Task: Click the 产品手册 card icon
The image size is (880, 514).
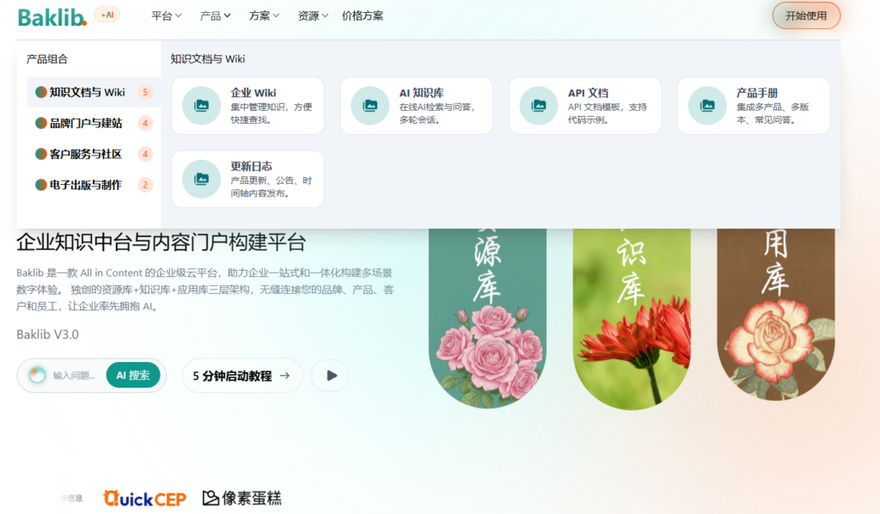Action: [706, 106]
